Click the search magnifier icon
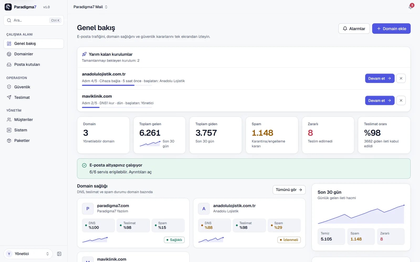Image resolution: width=420 pixels, height=262 pixels. (9, 20)
